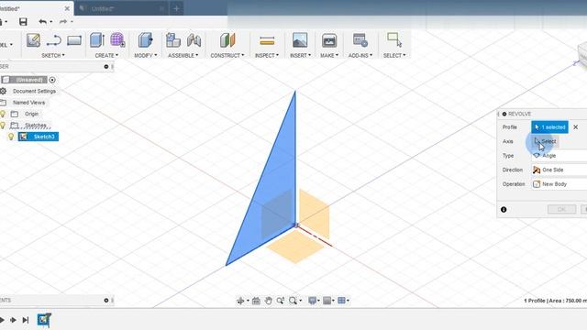Select Document Settings in browser
587x330 pixels.
tap(34, 91)
